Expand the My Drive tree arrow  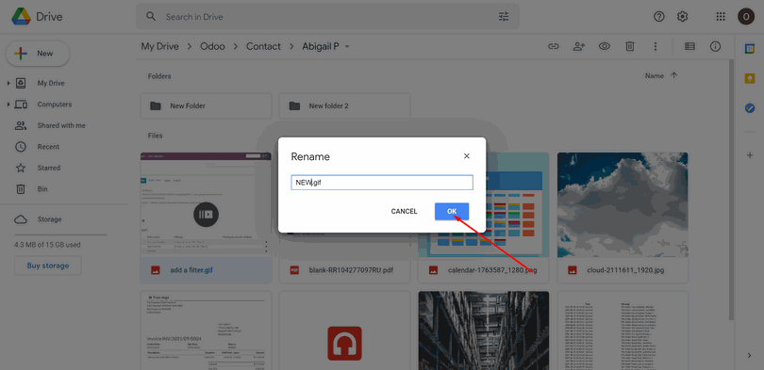pos(8,84)
